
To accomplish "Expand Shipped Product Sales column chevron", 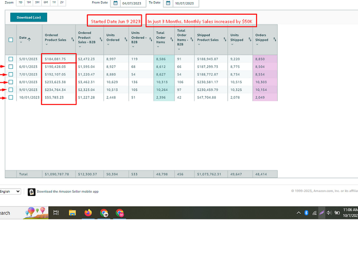I will pyautogui.click(x=199, y=44).
